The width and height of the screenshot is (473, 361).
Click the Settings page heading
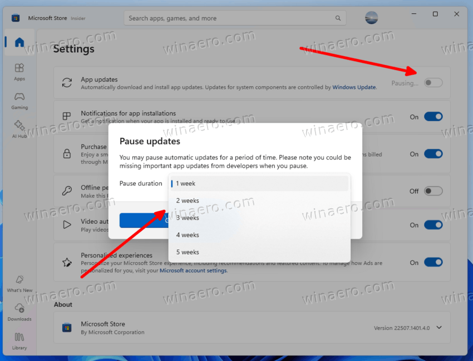coord(73,49)
